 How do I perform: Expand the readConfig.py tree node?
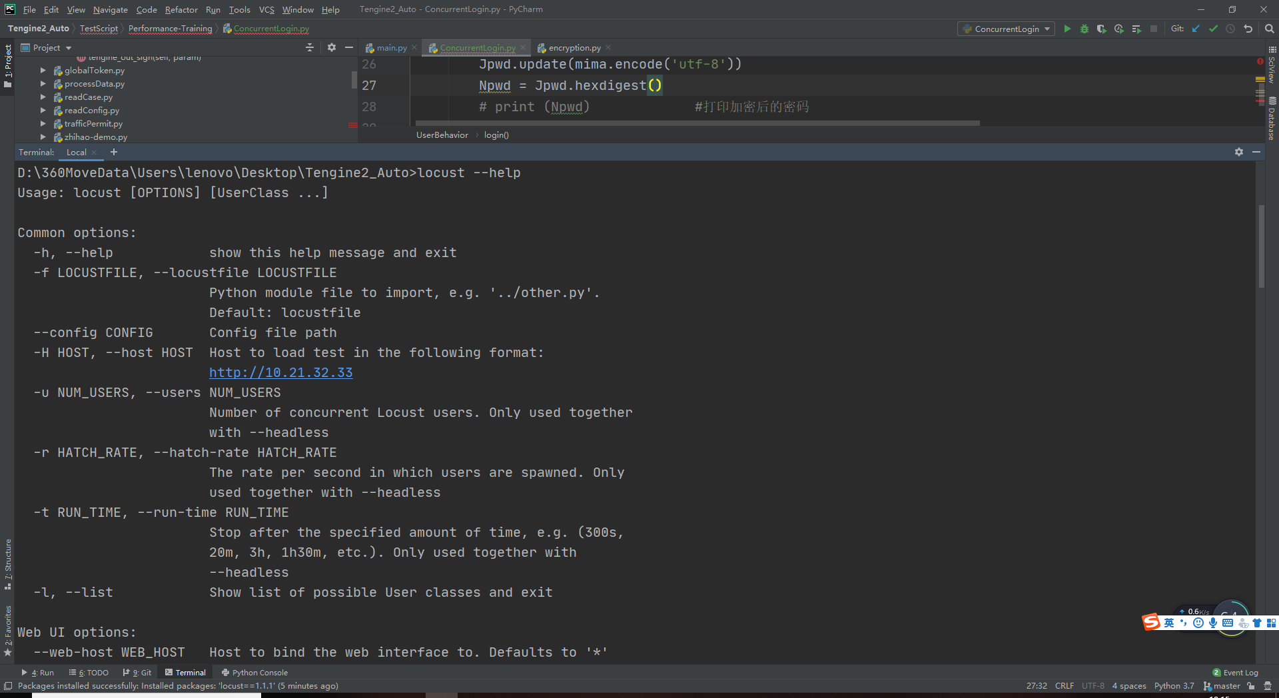pos(43,111)
